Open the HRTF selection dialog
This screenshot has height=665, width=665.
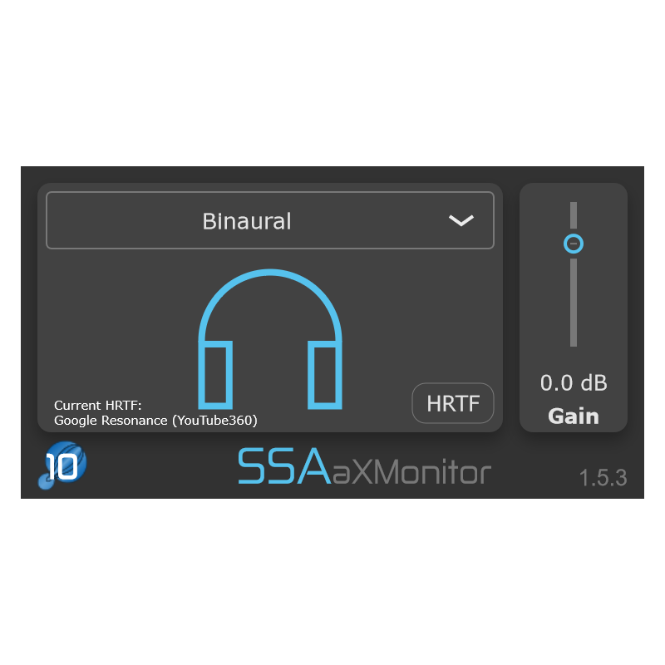click(x=453, y=403)
